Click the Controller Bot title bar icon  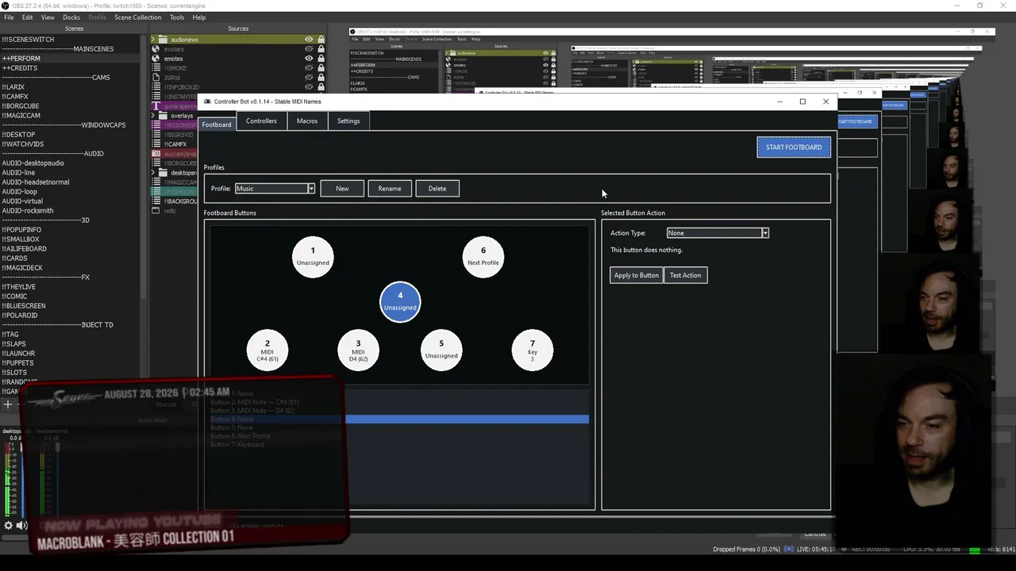tap(208, 102)
